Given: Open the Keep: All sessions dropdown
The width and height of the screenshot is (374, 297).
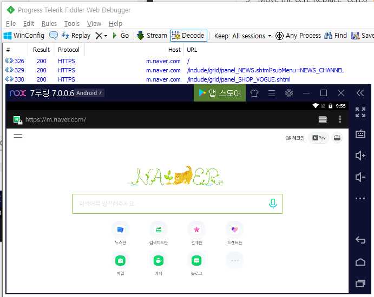Looking at the screenshot, I should point(242,36).
